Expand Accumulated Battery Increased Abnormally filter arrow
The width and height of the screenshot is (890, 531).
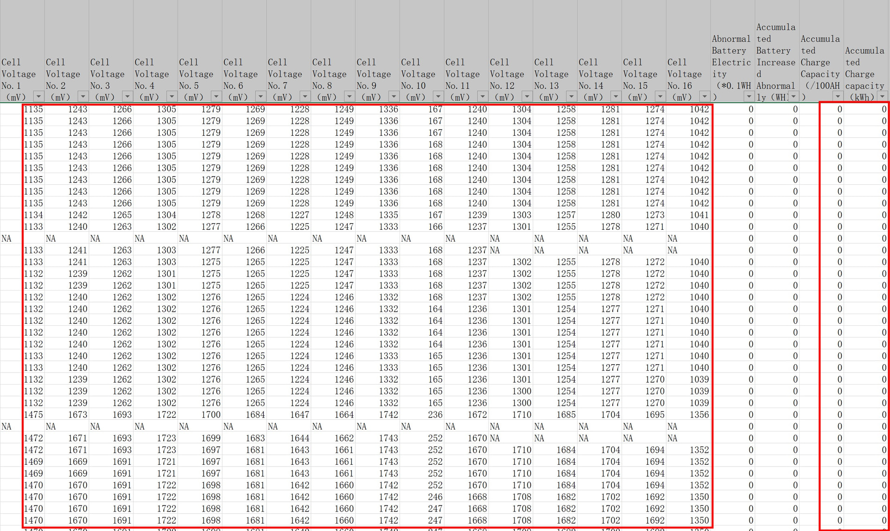(x=794, y=96)
